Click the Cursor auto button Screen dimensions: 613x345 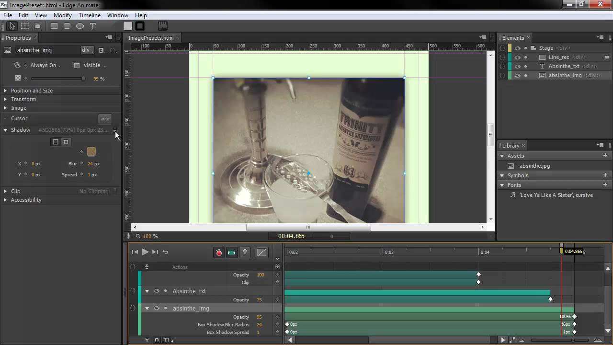click(x=105, y=119)
